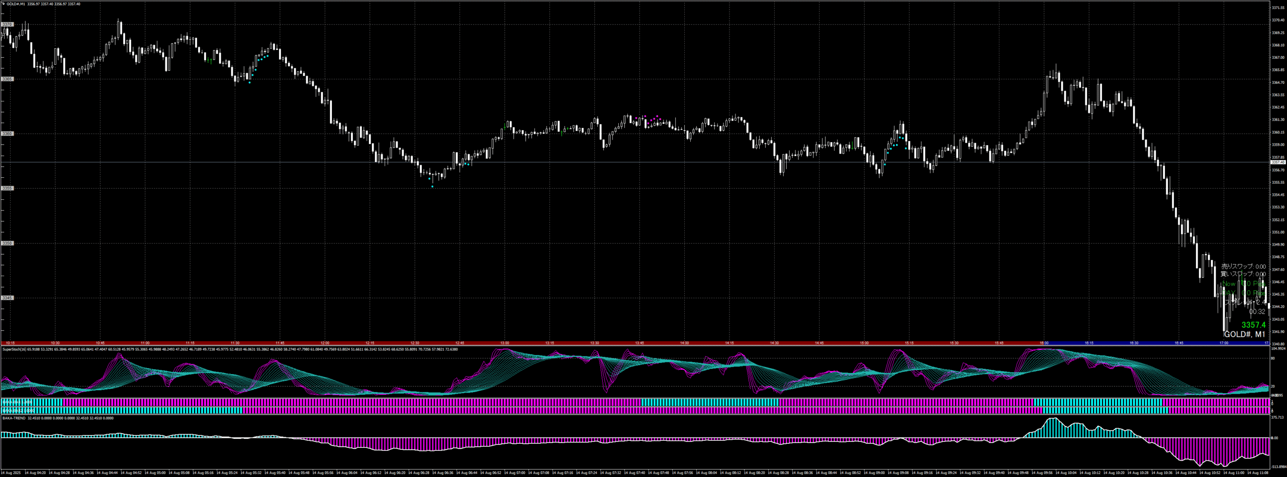This screenshot has width=1287, height=477.
Task: Click the 17:00 mark on session time bar
Action: (x=1224, y=343)
